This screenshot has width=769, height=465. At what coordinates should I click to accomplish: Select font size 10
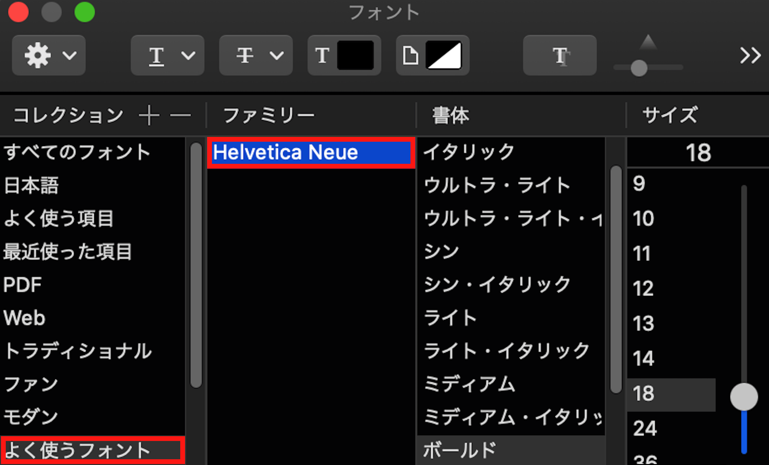click(671, 219)
